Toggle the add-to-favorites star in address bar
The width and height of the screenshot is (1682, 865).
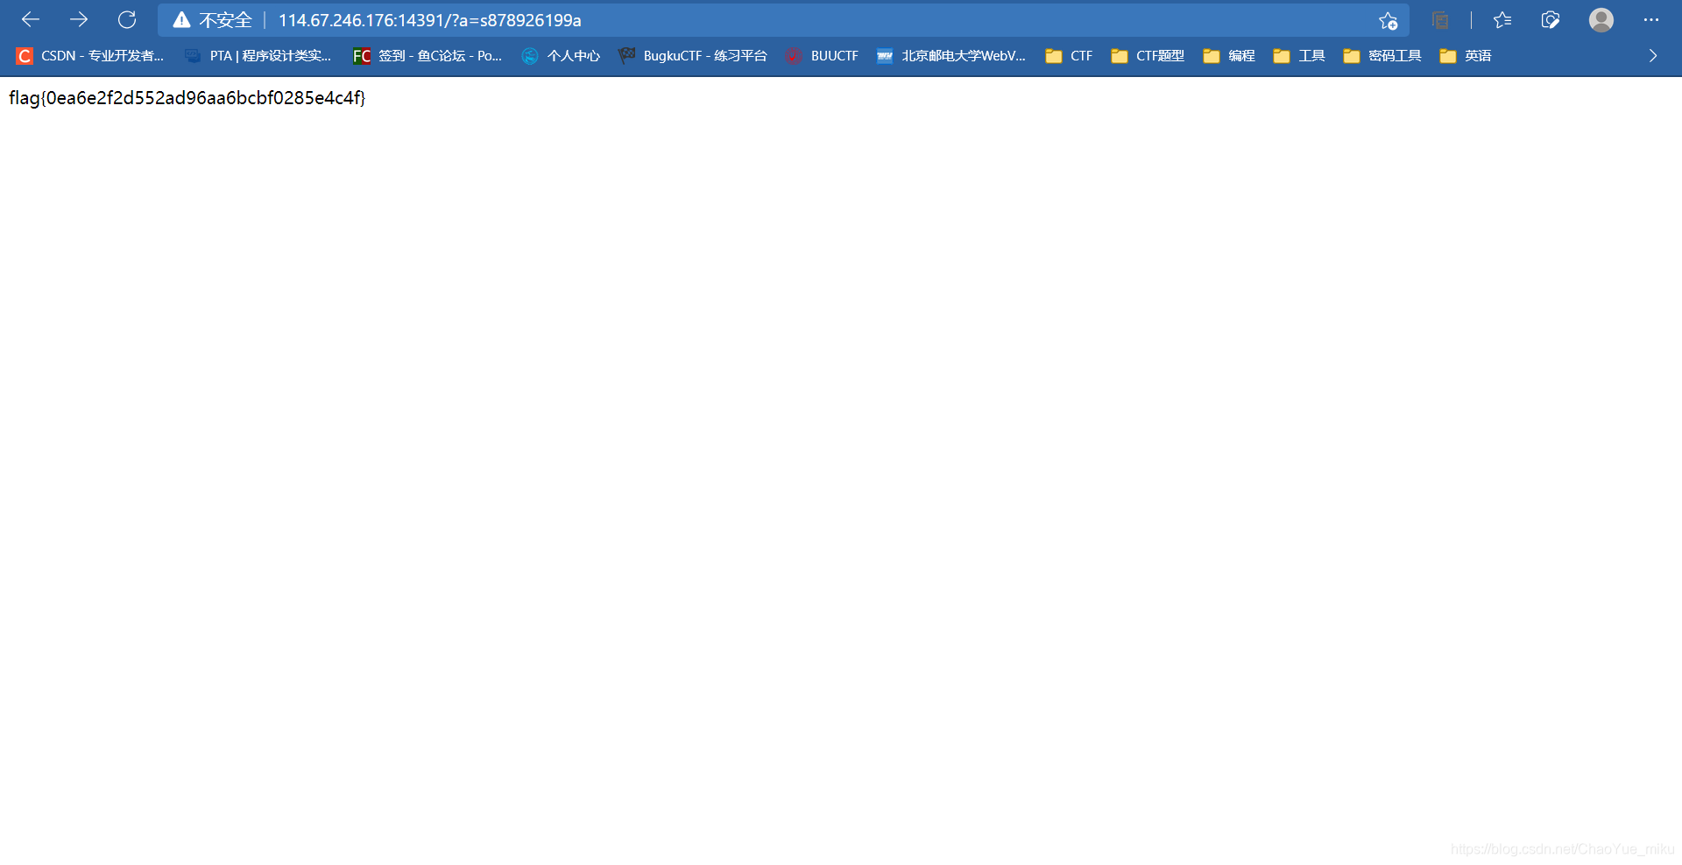pos(1387,19)
